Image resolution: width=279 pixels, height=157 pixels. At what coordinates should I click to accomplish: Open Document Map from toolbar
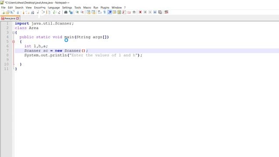click(119, 12)
